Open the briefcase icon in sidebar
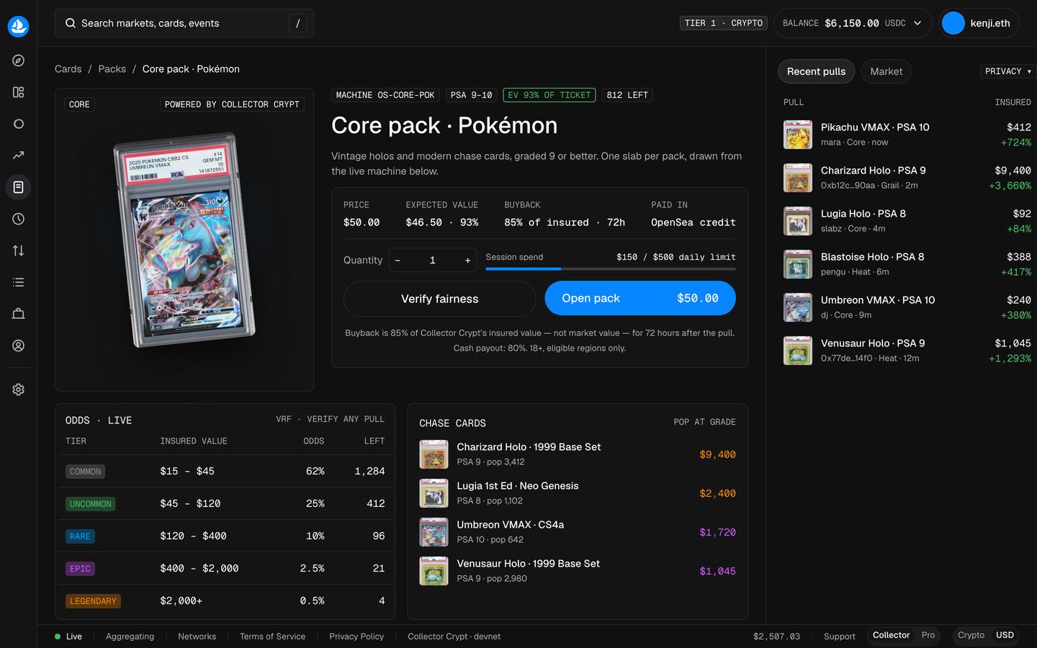Viewport: 1037px width, 648px height. pyautogui.click(x=19, y=314)
